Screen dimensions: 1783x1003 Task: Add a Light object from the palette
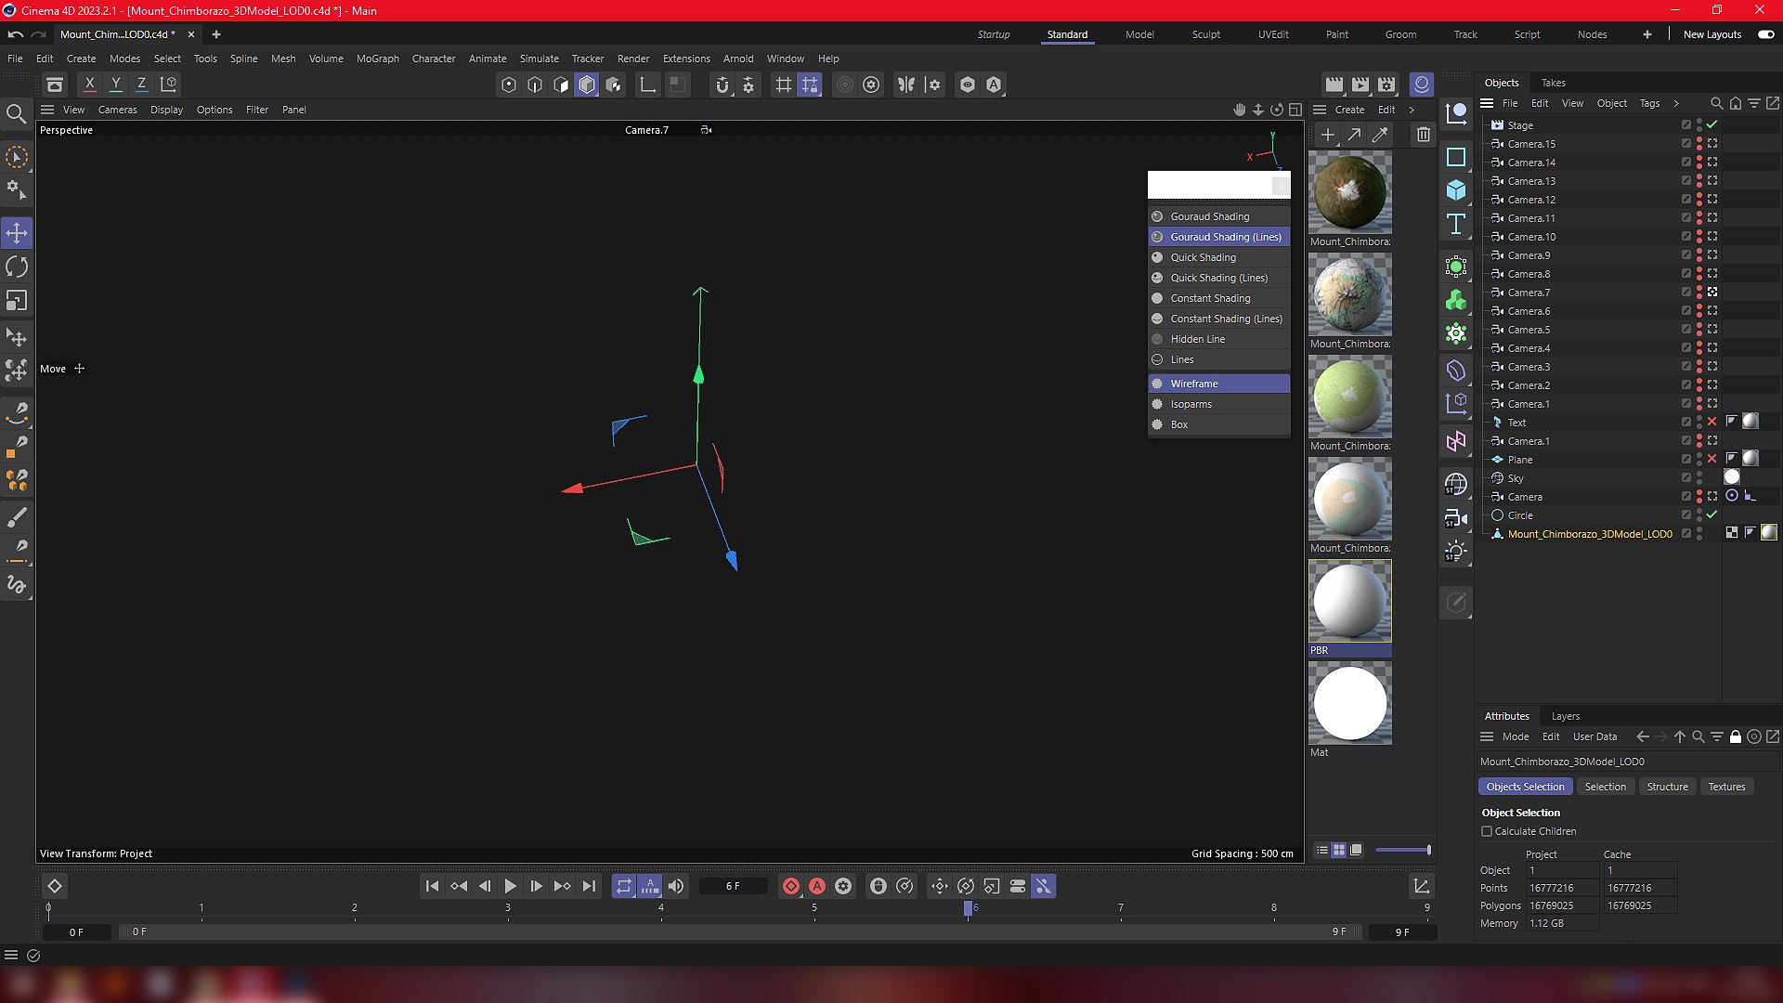coord(1456,552)
